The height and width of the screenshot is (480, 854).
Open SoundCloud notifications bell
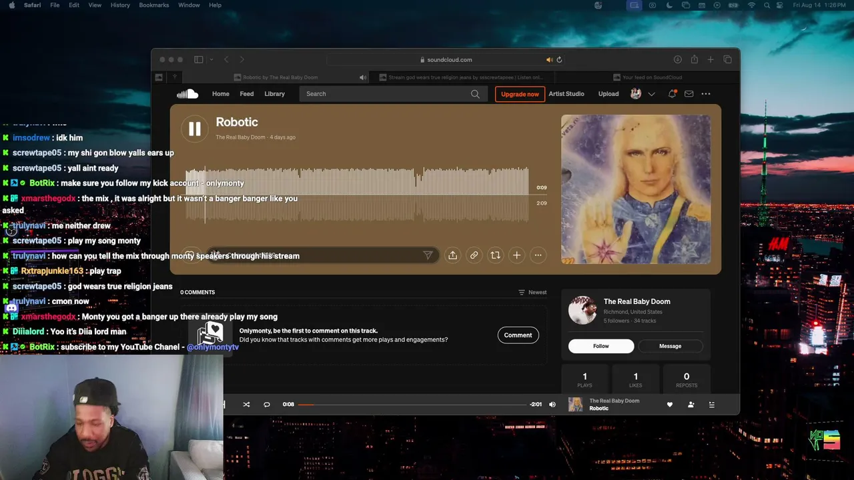(672, 94)
